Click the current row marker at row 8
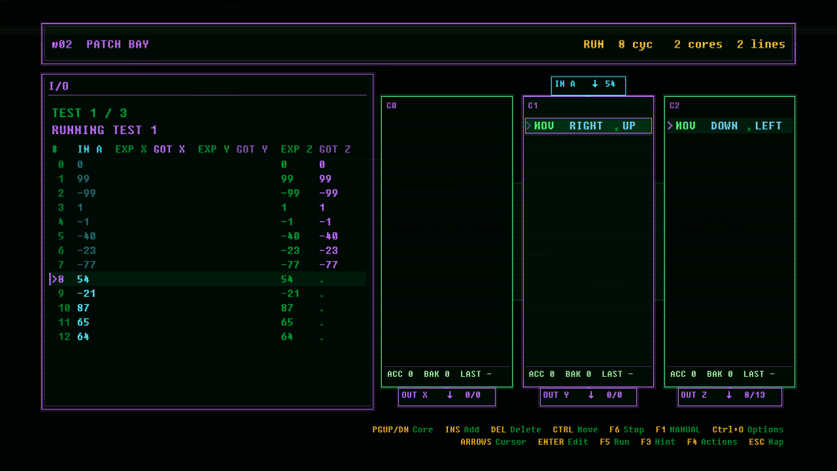 (54, 279)
